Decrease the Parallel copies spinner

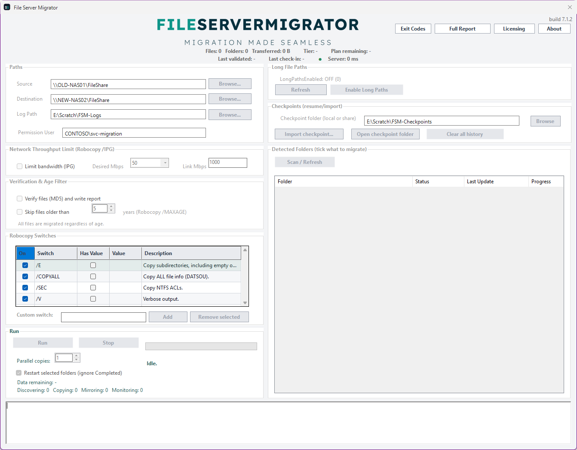click(x=77, y=360)
